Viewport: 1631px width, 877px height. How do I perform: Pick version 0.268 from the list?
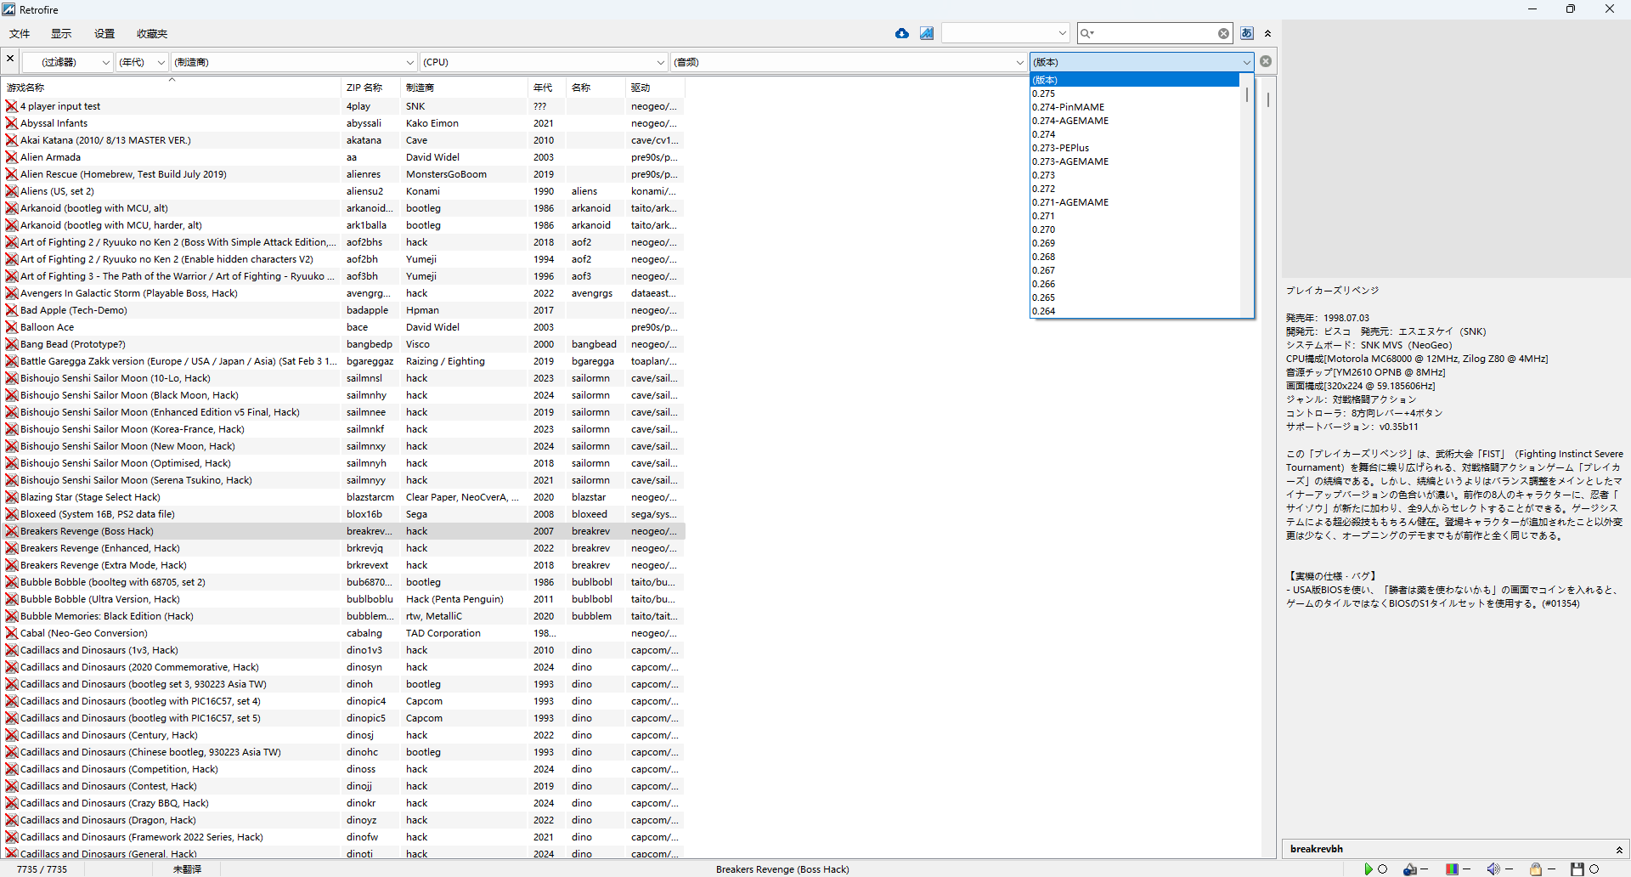(x=1135, y=257)
